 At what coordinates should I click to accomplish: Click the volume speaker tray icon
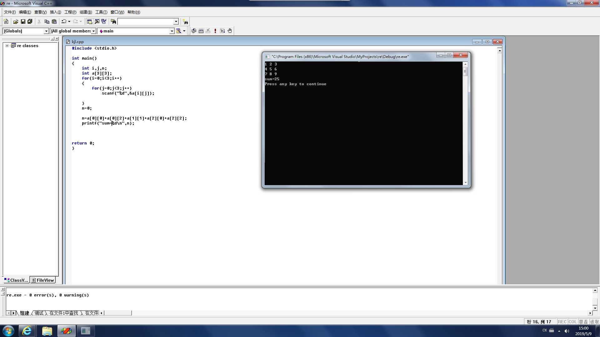(x=567, y=331)
